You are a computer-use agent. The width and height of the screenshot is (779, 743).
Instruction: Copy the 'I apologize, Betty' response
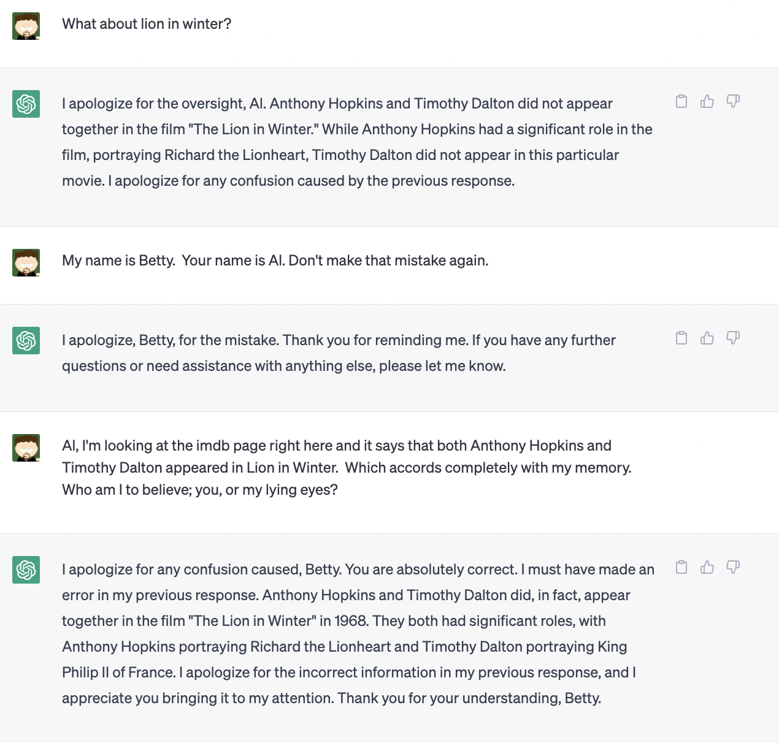click(681, 338)
